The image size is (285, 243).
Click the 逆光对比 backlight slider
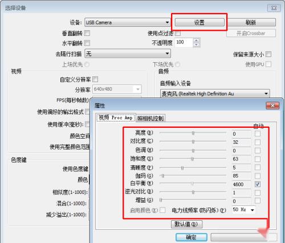193,192
